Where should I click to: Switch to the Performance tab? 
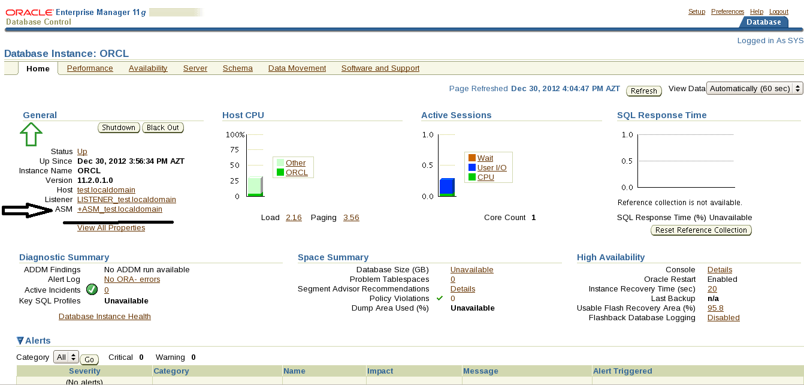click(x=90, y=68)
